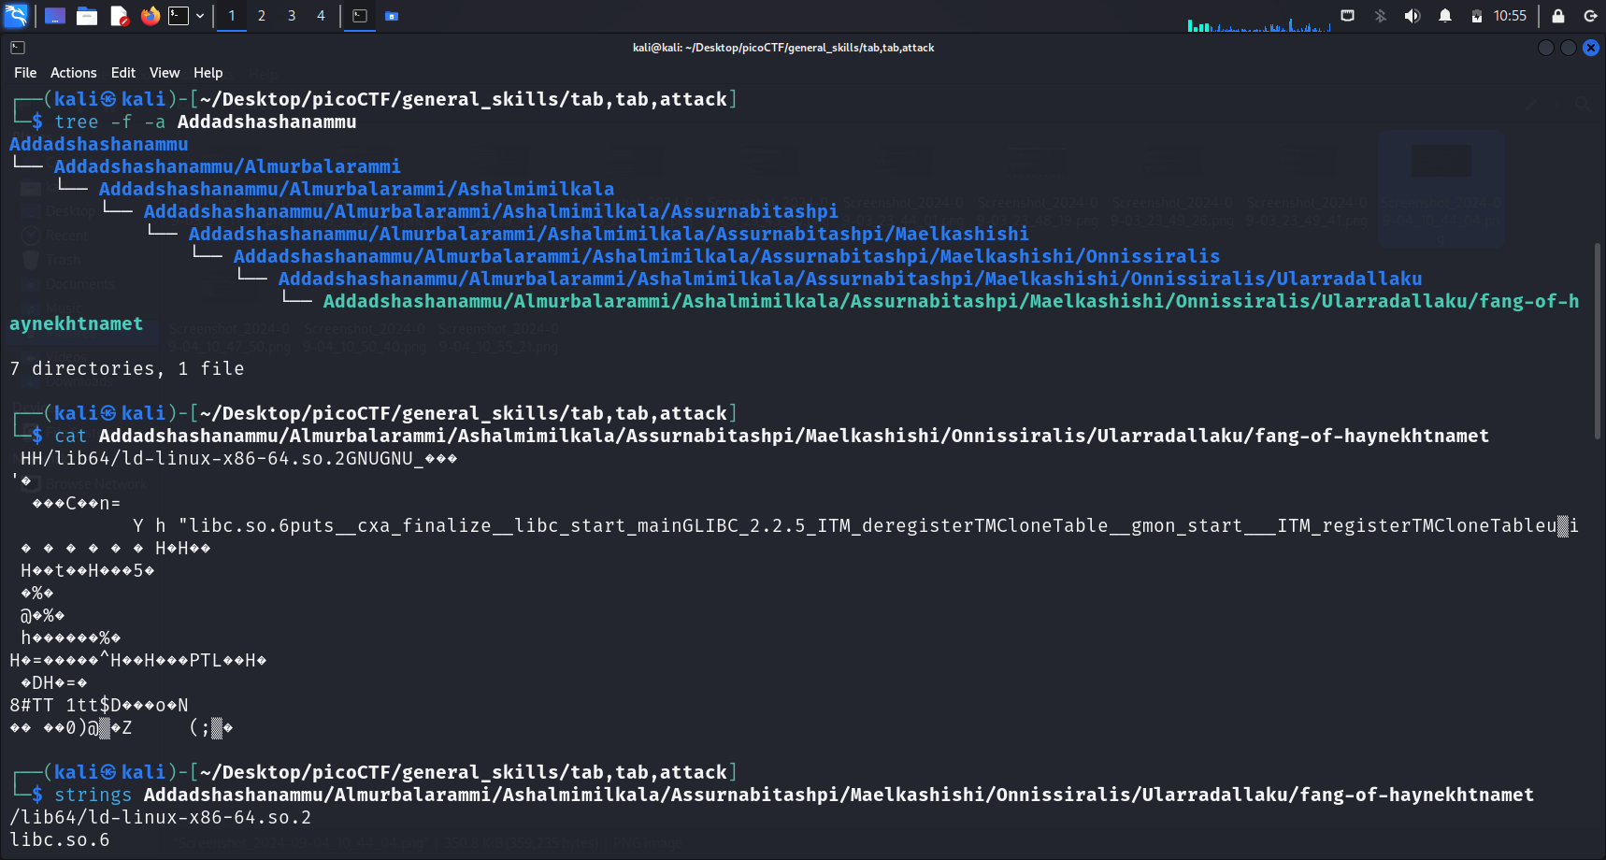This screenshot has width=1606, height=860.
Task: Open the notifications bell
Action: tap(1444, 16)
